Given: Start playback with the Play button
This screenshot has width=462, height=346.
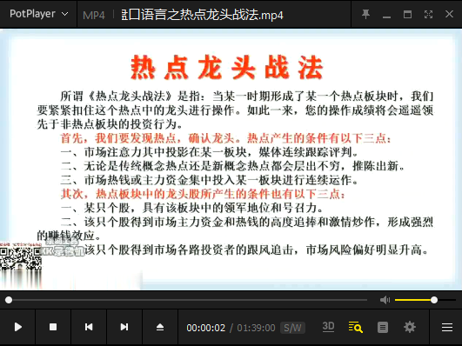Looking at the screenshot, I should (x=17, y=327).
